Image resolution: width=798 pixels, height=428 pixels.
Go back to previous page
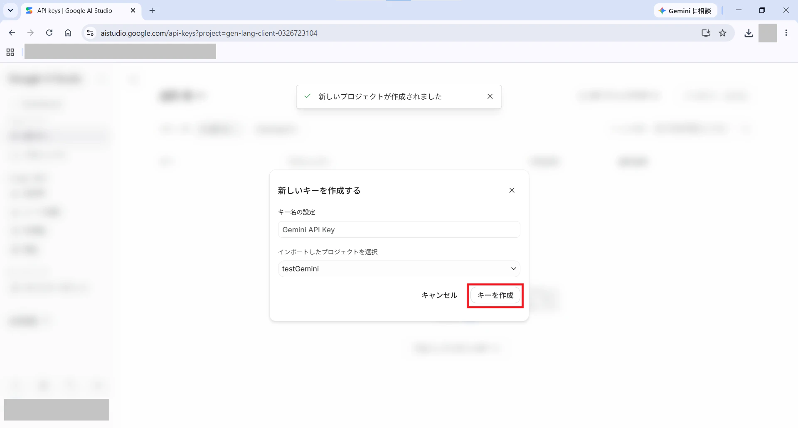[x=12, y=33]
